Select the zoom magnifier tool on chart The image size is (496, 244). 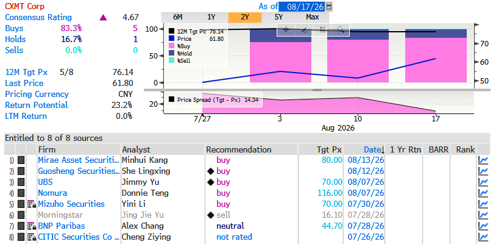click(341, 30)
